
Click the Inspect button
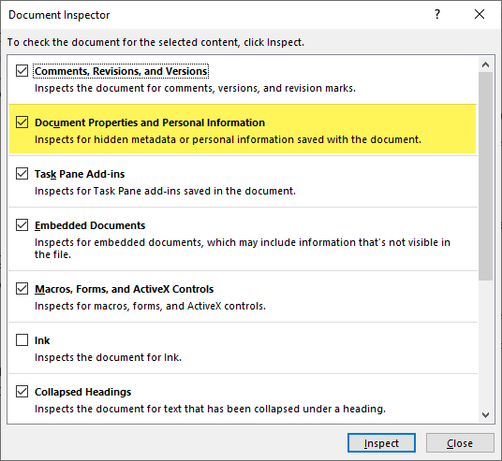(x=381, y=443)
